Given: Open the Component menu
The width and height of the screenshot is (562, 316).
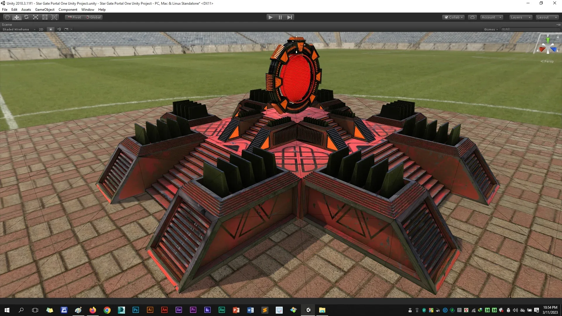Looking at the screenshot, I should [68, 9].
